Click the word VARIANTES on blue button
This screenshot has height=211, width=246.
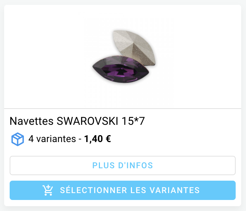pyautogui.click(x=175, y=190)
